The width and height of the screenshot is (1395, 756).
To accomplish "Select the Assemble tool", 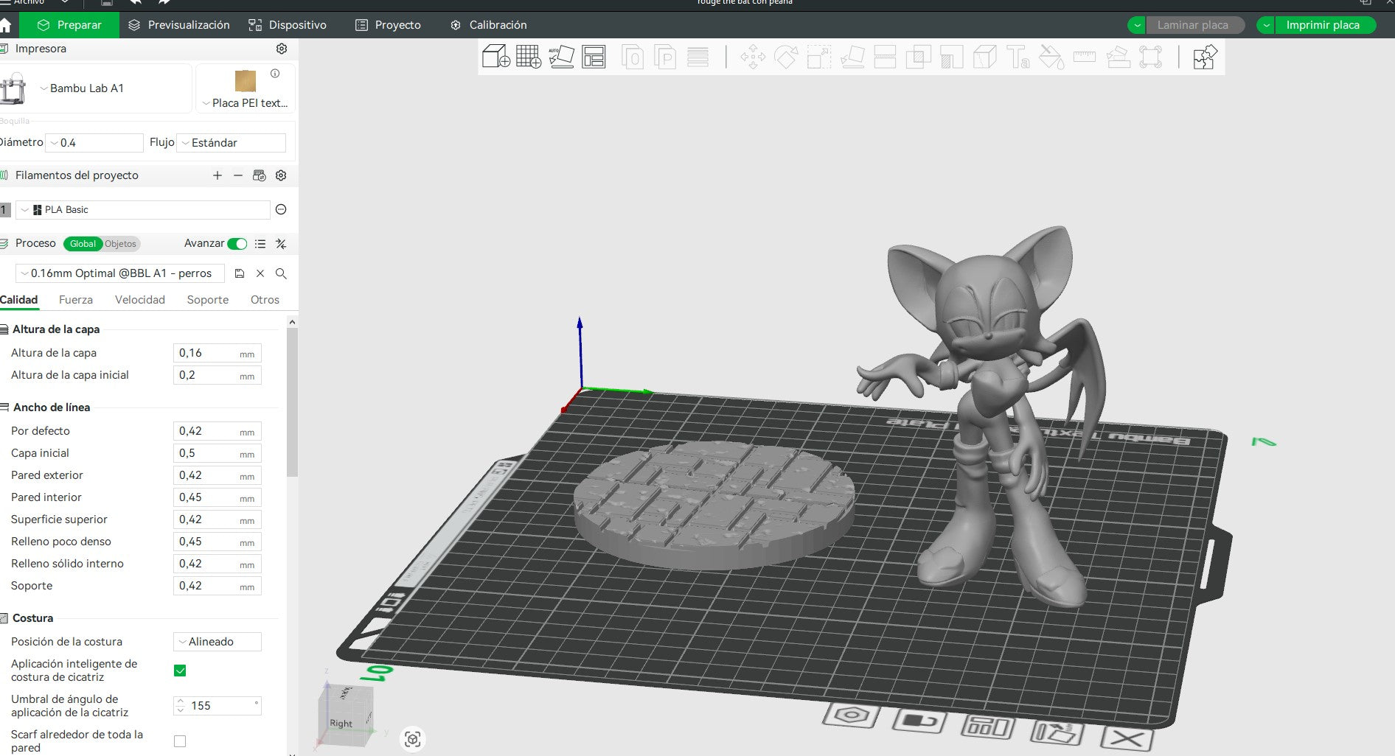I will (1117, 57).
